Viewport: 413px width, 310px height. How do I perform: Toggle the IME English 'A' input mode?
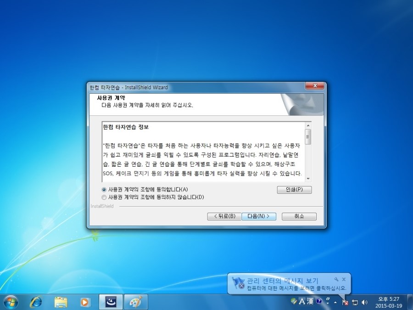point(302,301)
